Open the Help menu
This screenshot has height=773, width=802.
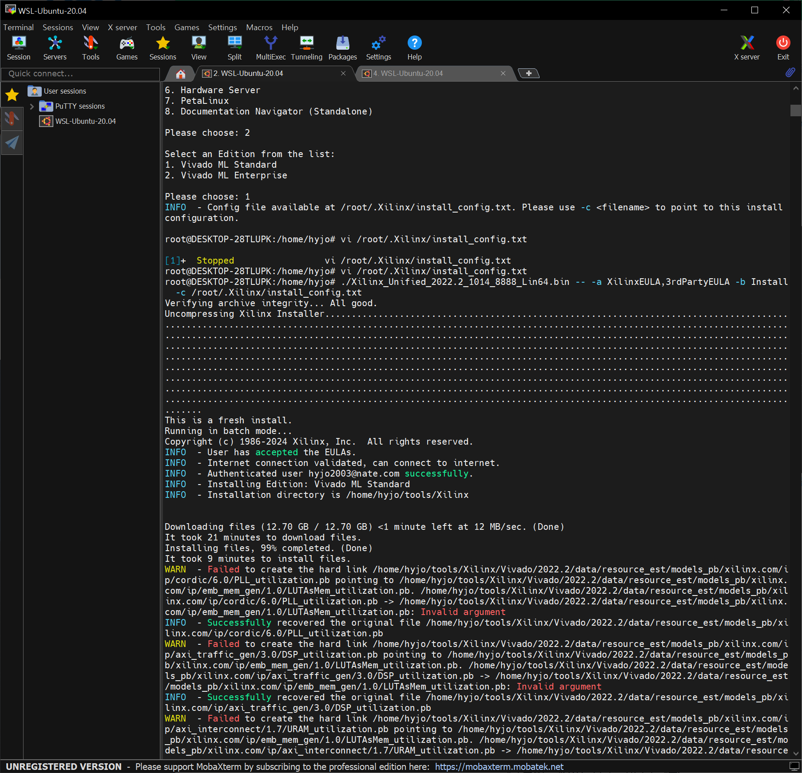(290, 28)
